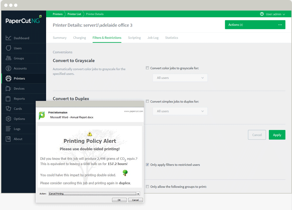This screenshot has width=292, height=210.
Task: Click the Accounts coin icon
Action: (9, 68)
